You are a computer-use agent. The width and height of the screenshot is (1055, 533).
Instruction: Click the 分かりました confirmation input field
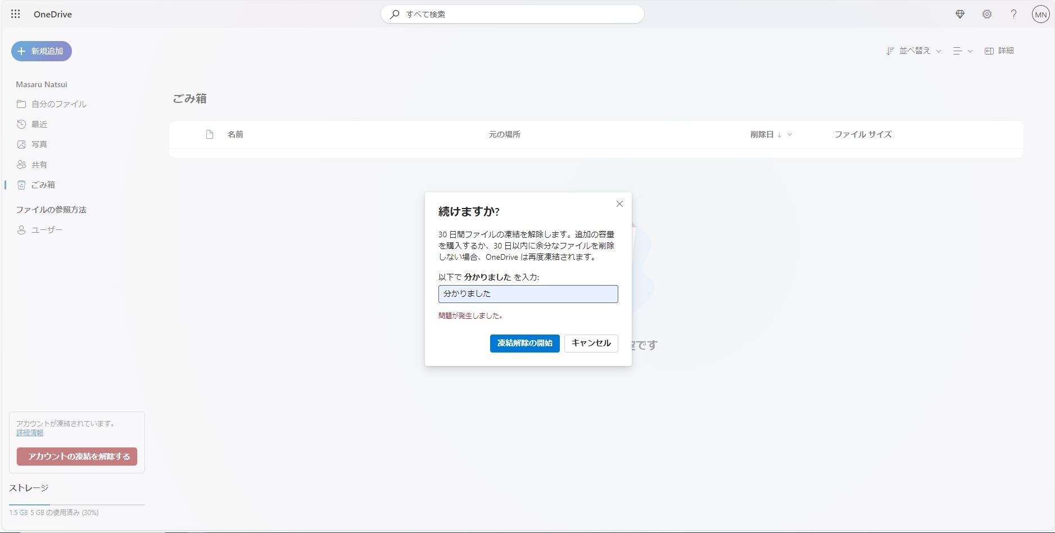(x=527, y=293)
